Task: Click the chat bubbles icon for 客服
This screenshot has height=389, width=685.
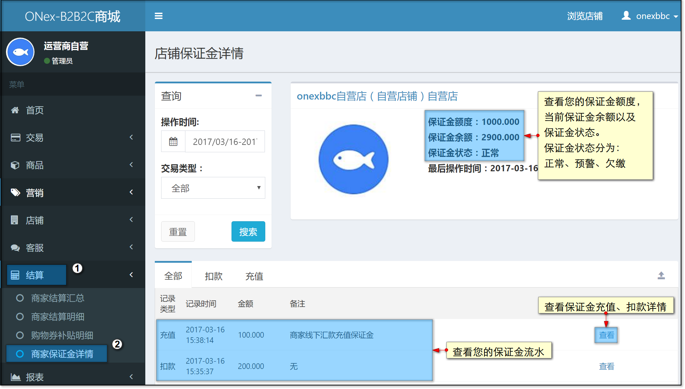Action: [15, 248]
